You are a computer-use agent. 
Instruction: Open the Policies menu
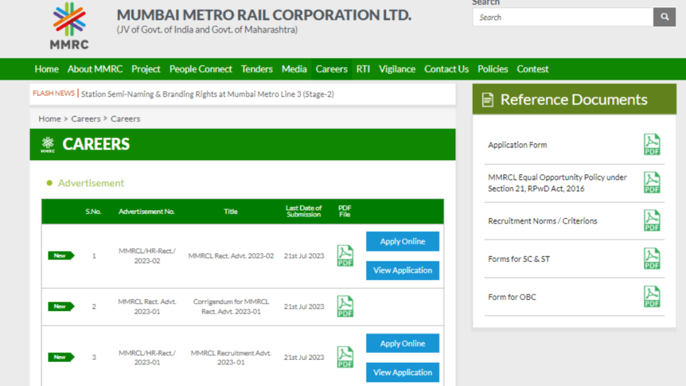point(492,69)
